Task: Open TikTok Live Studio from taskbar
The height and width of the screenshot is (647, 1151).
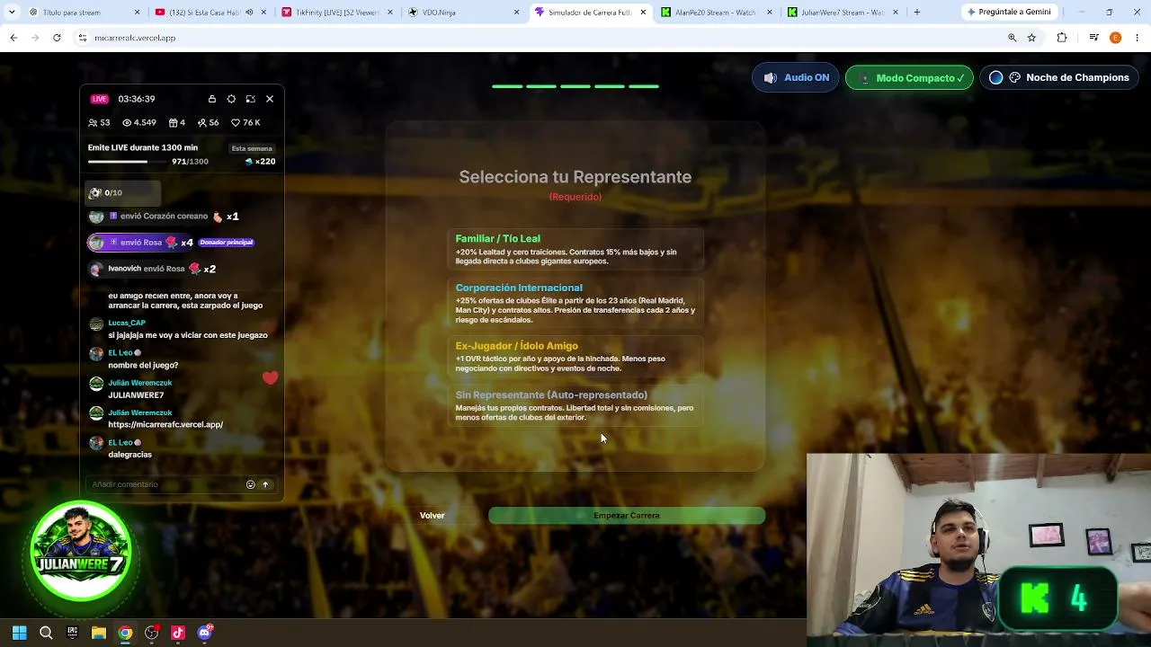Action: pos(178,633)
